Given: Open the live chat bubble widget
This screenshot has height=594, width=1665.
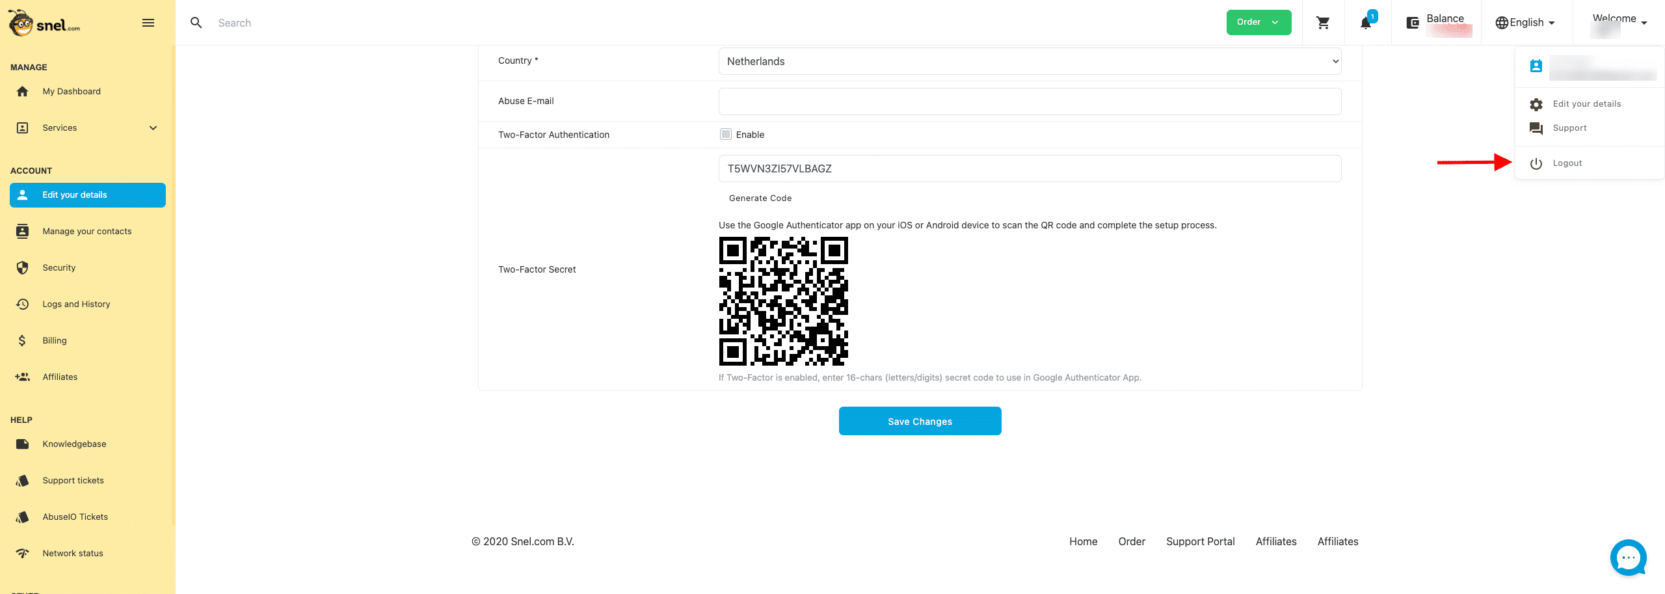Looking at the screenshot, I should click(1628, 558).
